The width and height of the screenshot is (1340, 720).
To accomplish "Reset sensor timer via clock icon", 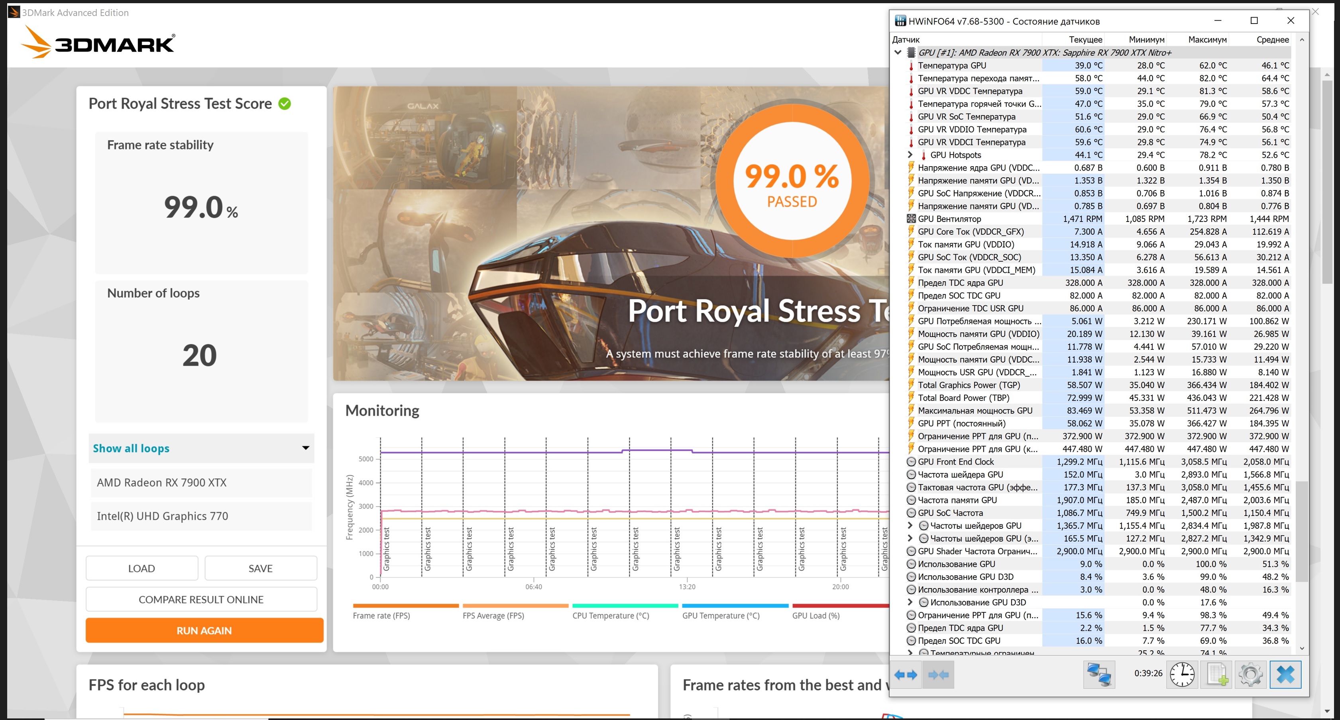I will [x=1182, y=675].
